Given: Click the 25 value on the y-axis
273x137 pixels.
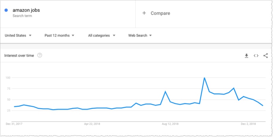Looking at the screenshot, I should pos(8,111).
